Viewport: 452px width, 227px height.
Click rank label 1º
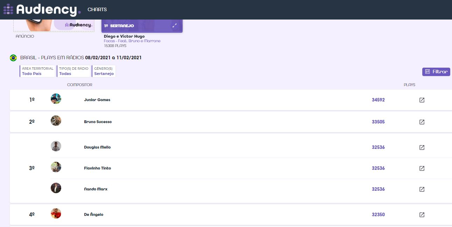coord(32,100)
